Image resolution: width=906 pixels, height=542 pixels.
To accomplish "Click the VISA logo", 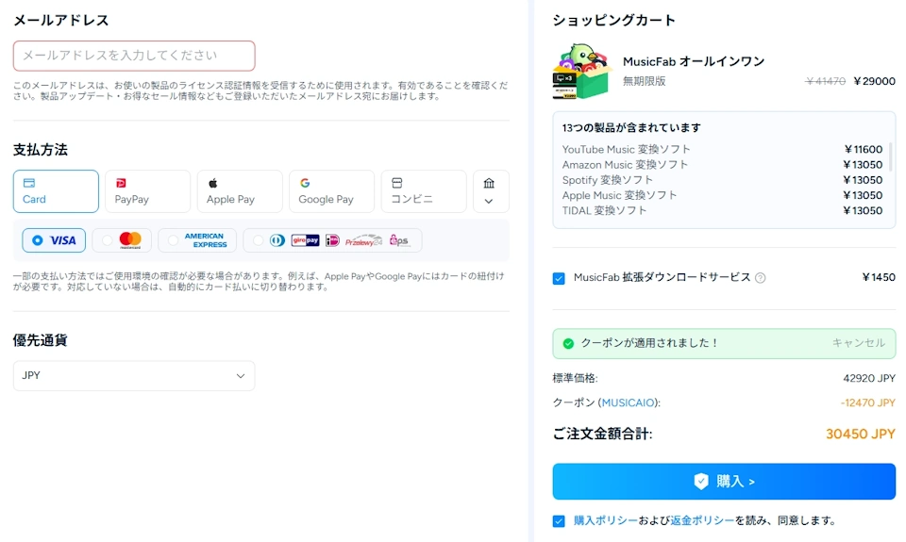I will click(x=63, y=240).
